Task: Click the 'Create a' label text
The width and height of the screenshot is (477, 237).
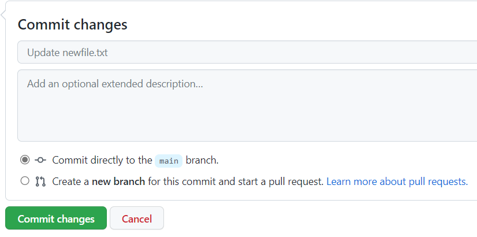Action: (70, 182)
